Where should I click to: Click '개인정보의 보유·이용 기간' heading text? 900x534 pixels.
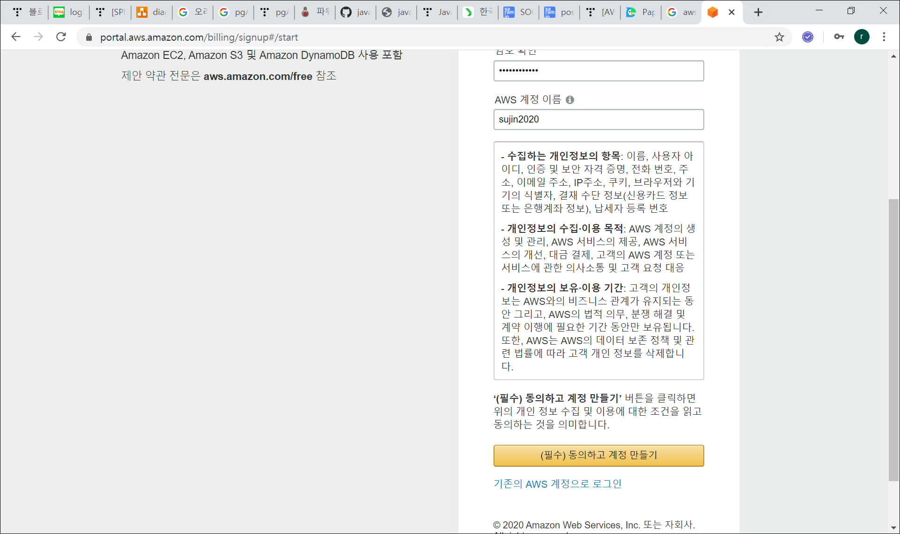click(x=565, y=288)
